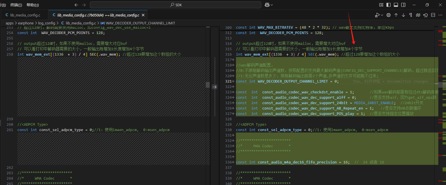Toggle the bottom panel visibility
Viewport: 446px width, 185px height.
pos(396,5)
